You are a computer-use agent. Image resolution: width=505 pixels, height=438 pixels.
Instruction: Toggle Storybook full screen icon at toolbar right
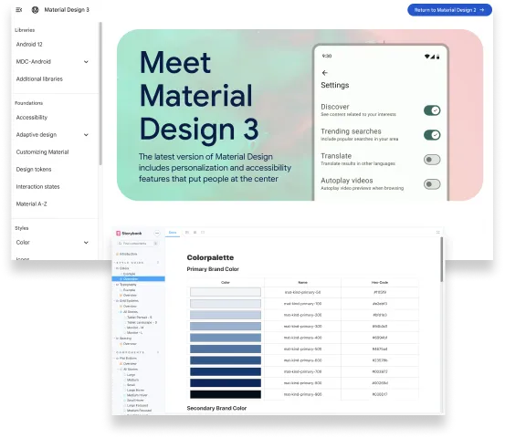pyautogui.click(x=437, y=232)
